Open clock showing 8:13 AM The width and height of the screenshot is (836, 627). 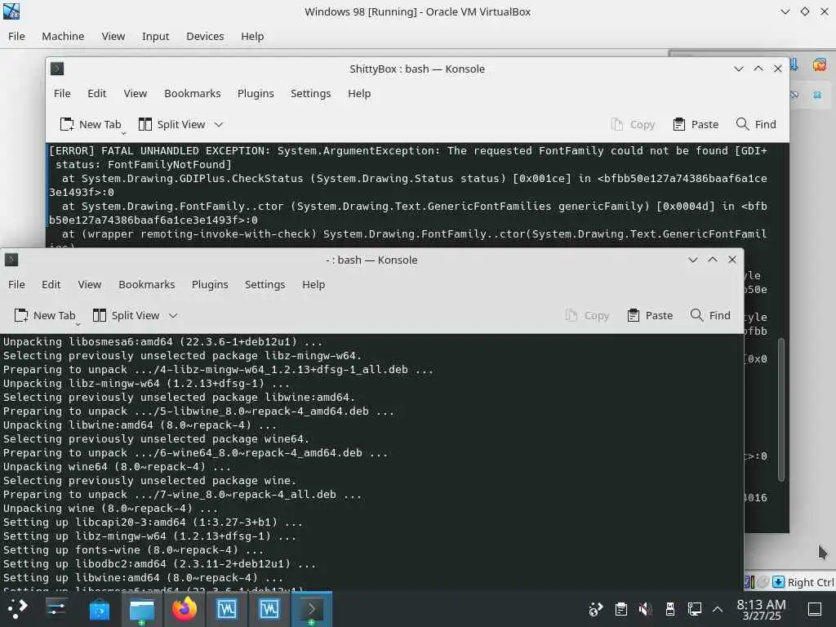point(762,609)
